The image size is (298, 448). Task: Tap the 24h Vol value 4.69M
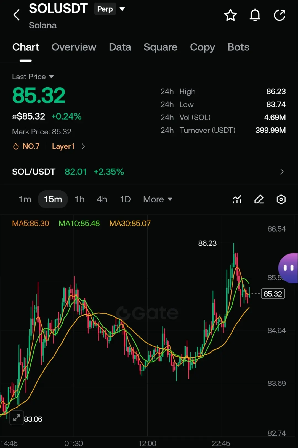point(275,117)
